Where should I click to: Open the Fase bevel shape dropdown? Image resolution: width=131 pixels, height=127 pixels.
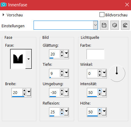pyautogui.click(x=28, y=59)
